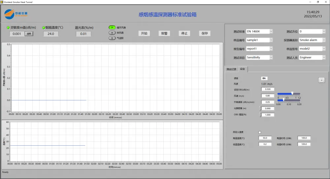Viewport: 330px width, 179px height.
Task: Switch to the 设定 tab
Action: (243, 69)
